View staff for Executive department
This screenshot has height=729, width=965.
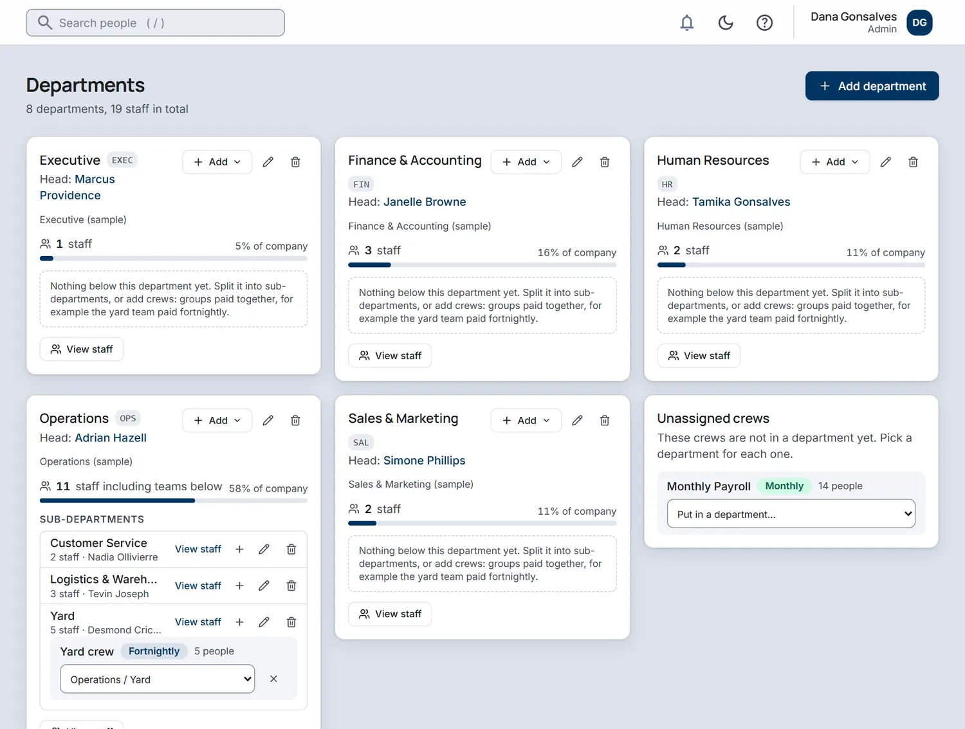pyautogui.click(x=82, y=349)
